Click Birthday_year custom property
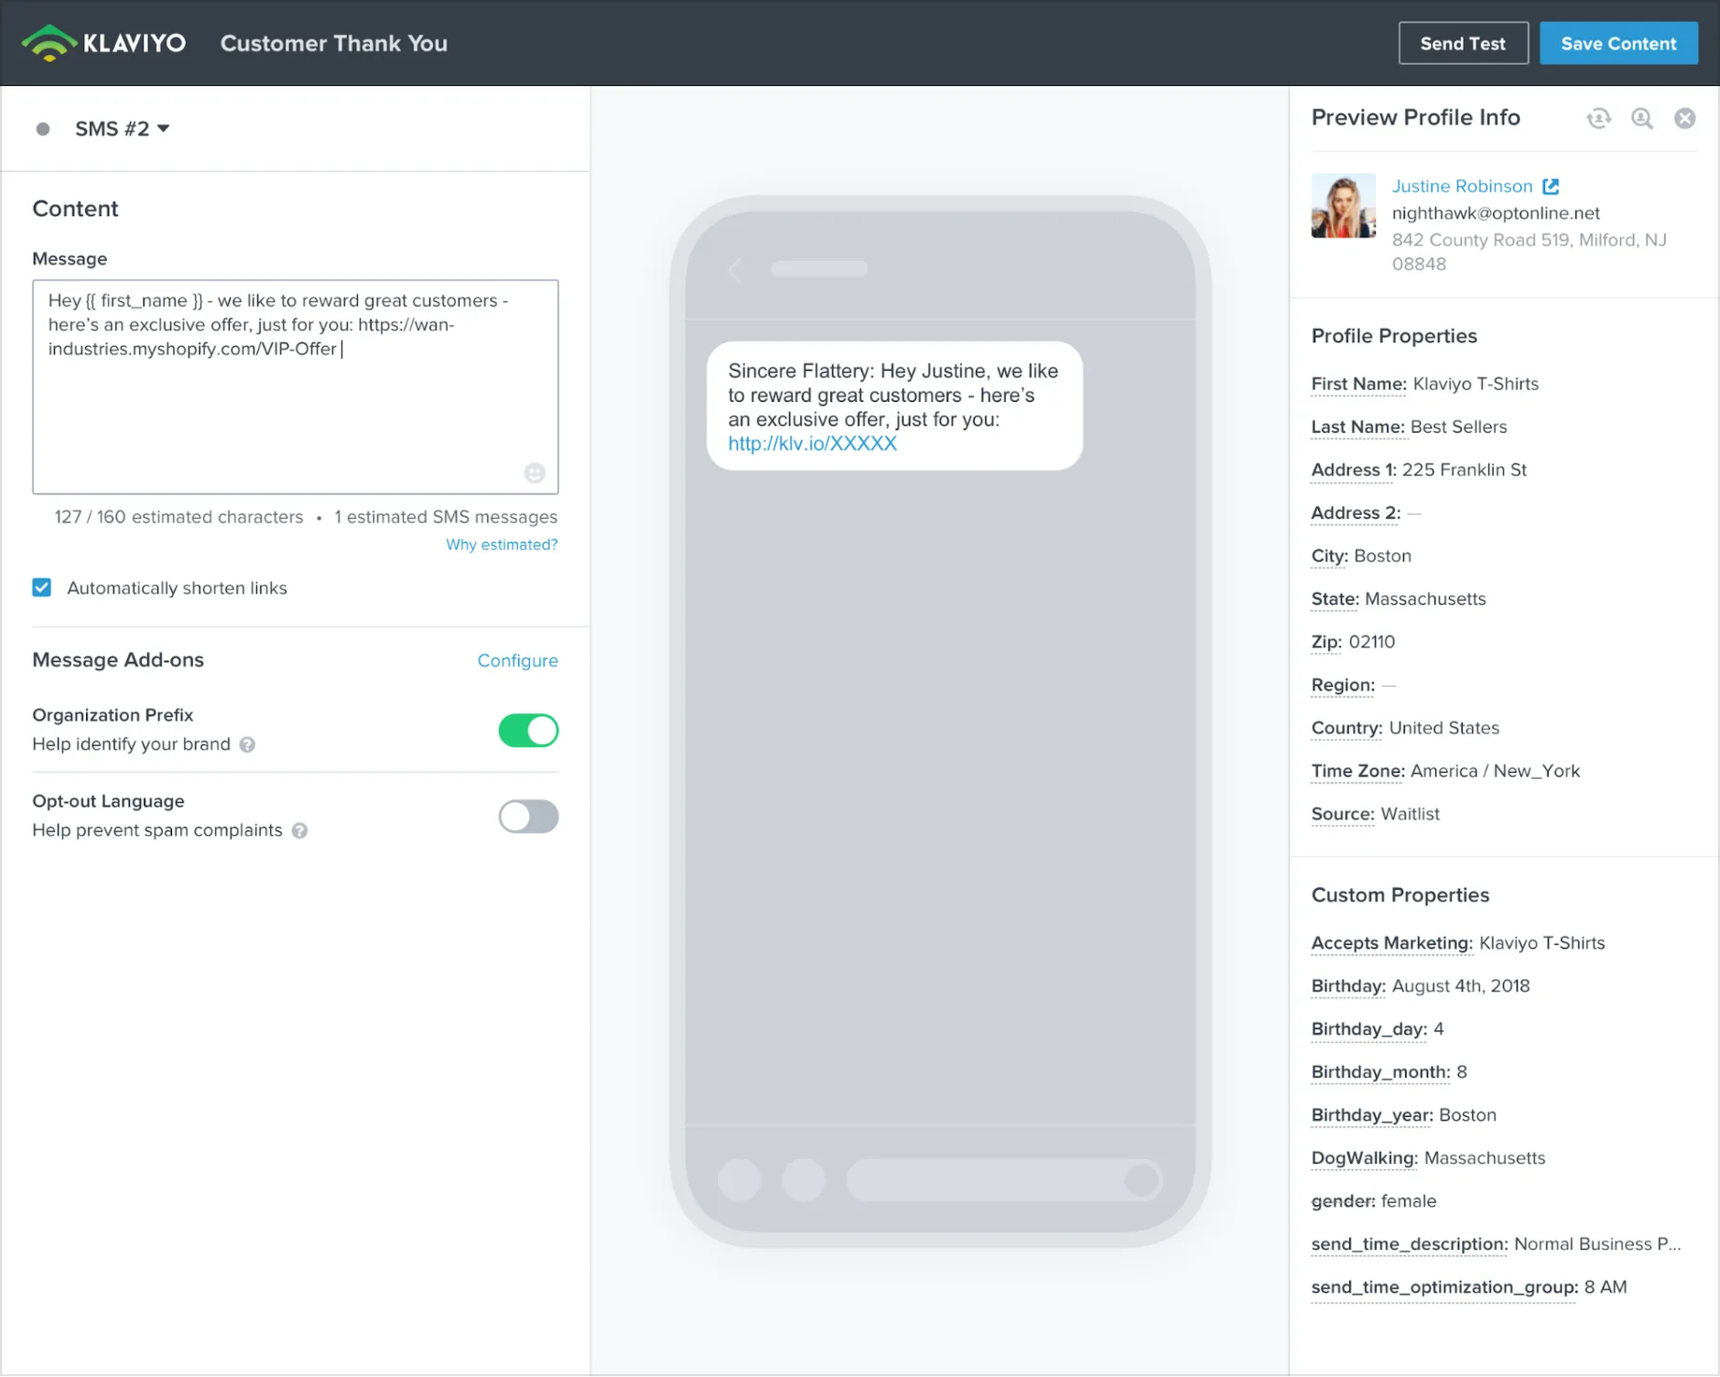Viewport: 1720px width, 1377px height. [1372, 1115]
